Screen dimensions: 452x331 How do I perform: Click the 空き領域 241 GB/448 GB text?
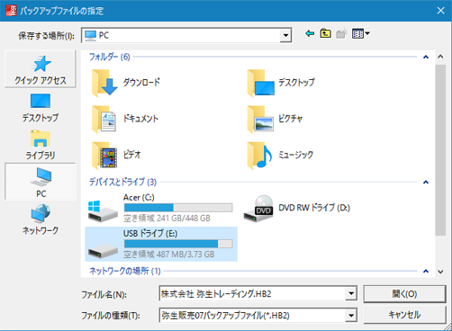click(x=167, y=219)
